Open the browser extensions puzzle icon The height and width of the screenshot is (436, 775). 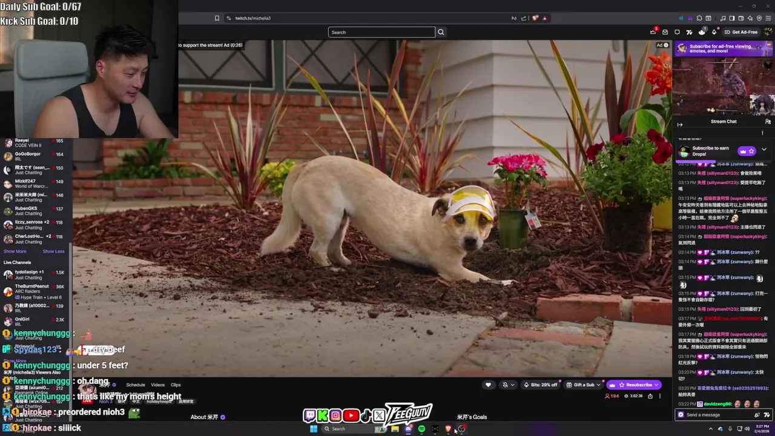(x=699, y=18)
